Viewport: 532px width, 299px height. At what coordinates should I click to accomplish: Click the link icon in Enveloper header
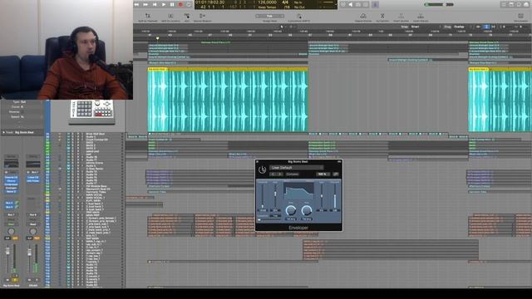coord(336,174)
